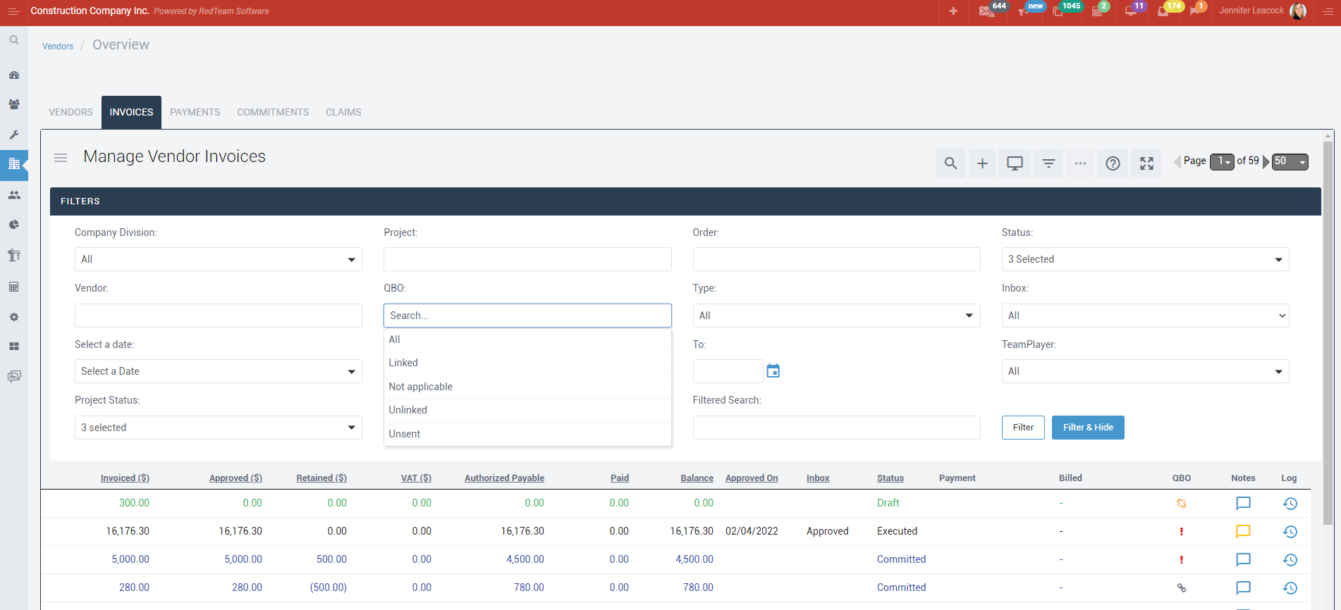Image resolution: width=1341 pixels, height=610 pixels.
Task: Open the help question mark icon
Action: click(x=1113, y=163)
